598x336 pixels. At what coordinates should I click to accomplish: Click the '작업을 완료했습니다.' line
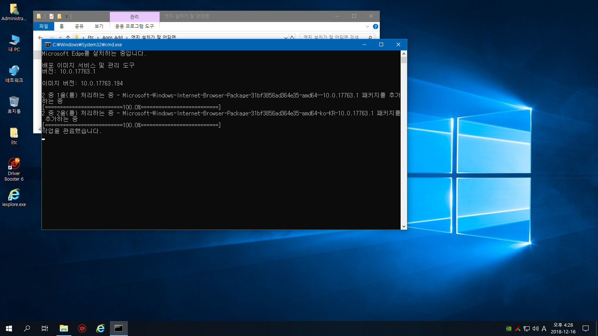tap(71, 131)
